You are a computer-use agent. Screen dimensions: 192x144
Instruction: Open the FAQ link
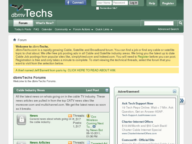pyautogui.click(x=36, y=29)
